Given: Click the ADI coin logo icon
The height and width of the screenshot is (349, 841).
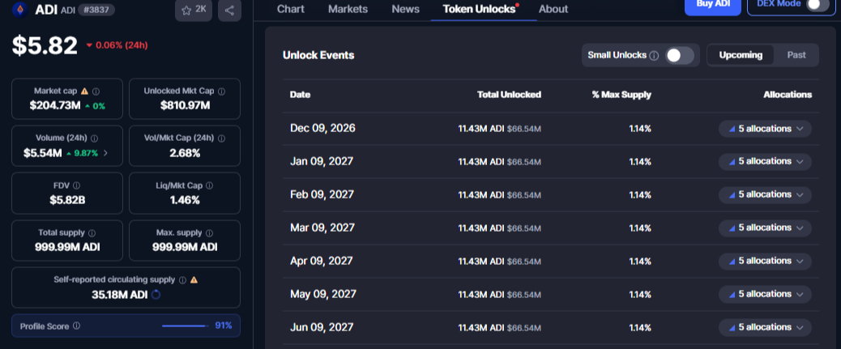Looking at the screenshot, I should 21,10.
